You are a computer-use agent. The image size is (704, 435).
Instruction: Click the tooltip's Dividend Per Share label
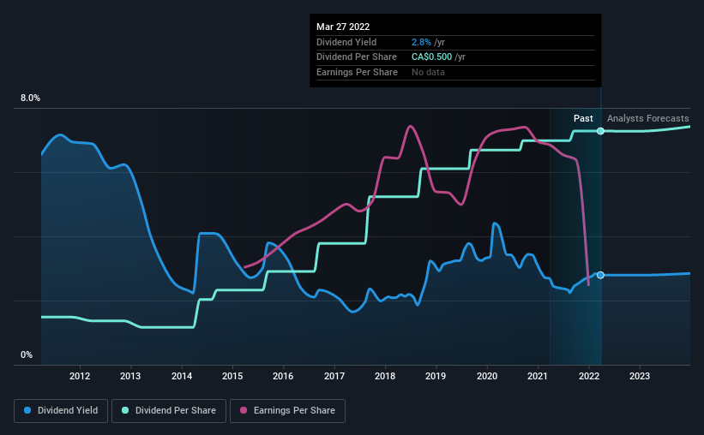(357, 57)
